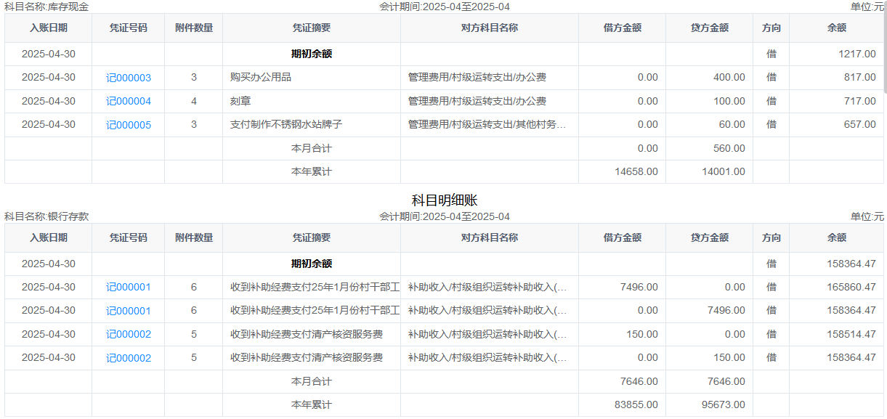Screen dimensions: 887x419
Task: Select the 刻章 summary cell
Action: tap(240, 102)
